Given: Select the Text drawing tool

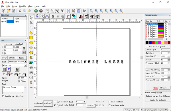Looking at the screenshot, I should coord(31,57).
